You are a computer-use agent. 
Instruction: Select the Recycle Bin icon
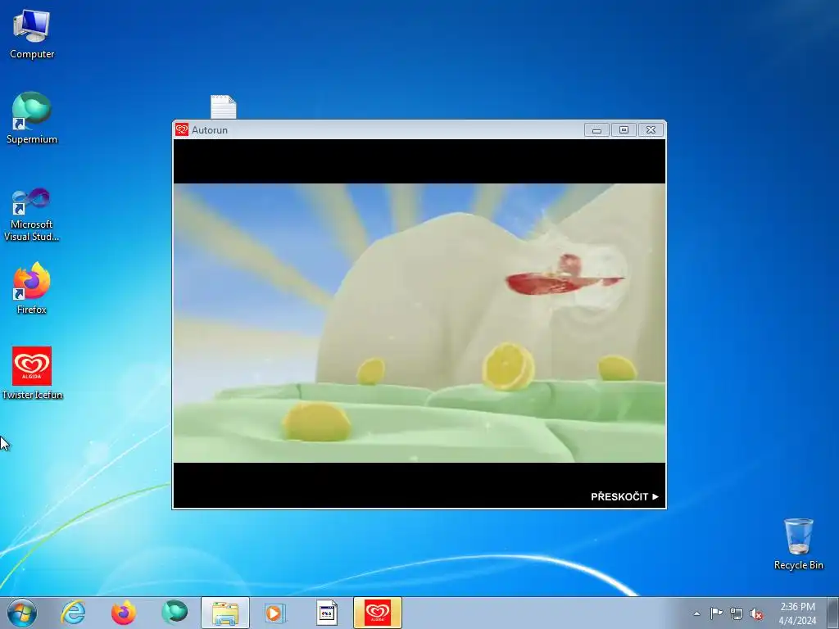click(x=798, y=544)
